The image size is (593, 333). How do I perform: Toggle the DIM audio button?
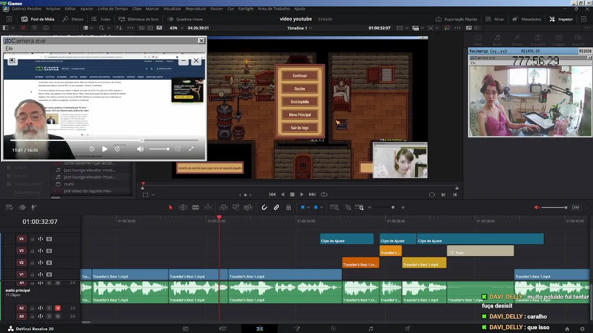(576, 208)
